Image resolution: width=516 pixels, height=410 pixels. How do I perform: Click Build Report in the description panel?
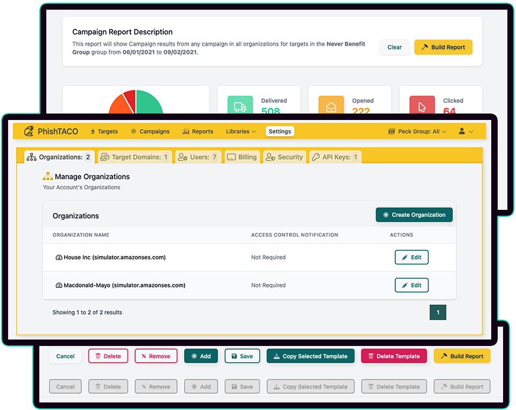(443, 47)
